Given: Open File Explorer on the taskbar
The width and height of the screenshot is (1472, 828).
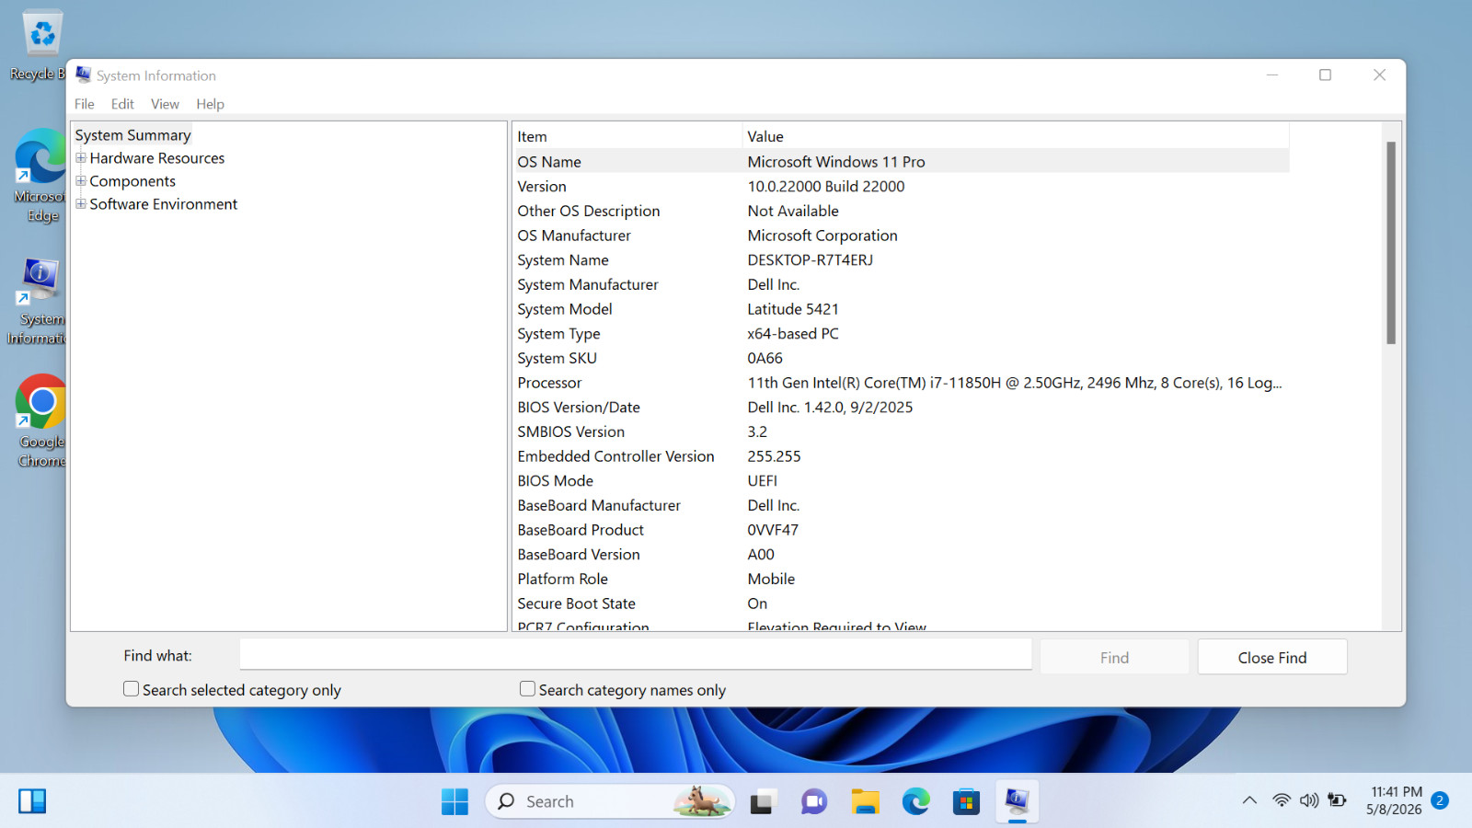Looking at the screenshot, I should 865,801.
